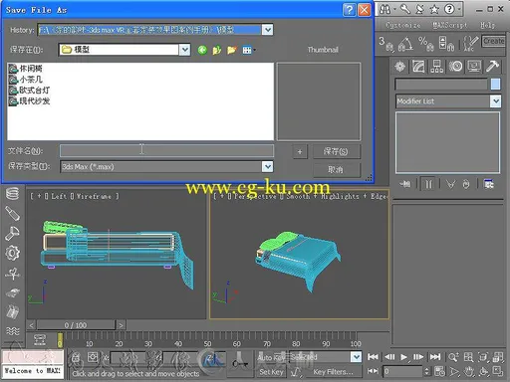Create a new folder in save dialog
510x382 pixels.
[232, 50]
